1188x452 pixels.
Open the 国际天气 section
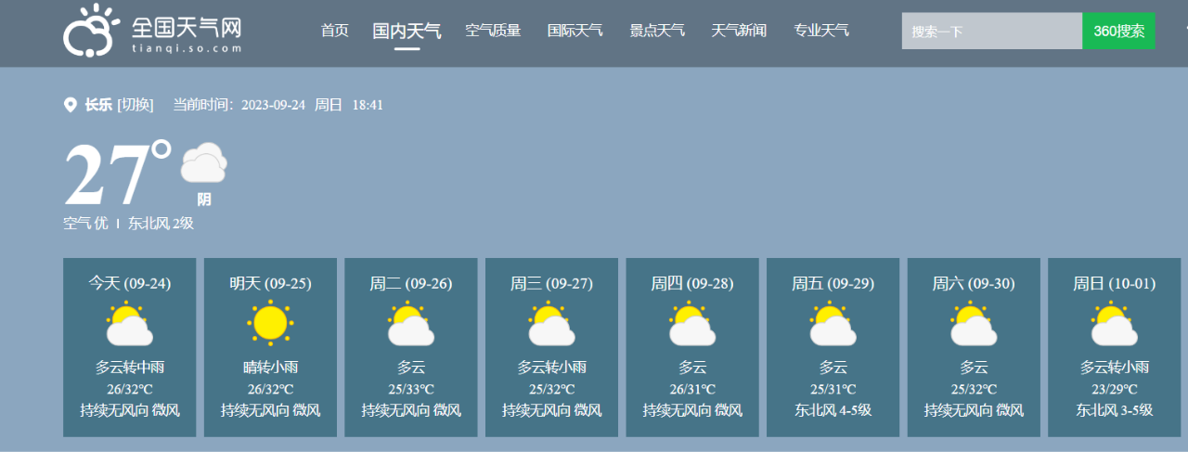(575, 31)
